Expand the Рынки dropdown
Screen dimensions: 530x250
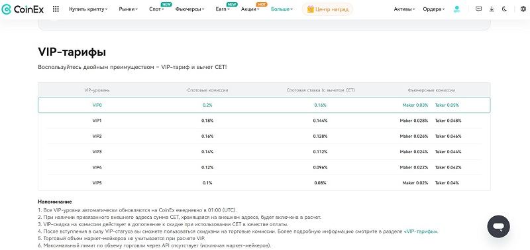coord(128,9)
